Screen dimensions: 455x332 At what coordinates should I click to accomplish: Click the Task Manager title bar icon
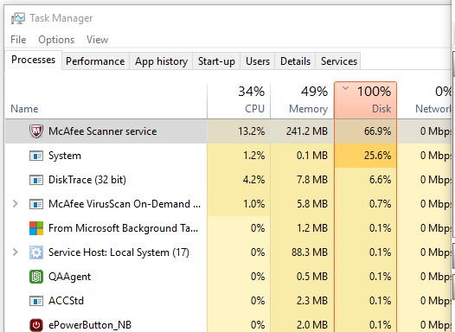[18, 18]
